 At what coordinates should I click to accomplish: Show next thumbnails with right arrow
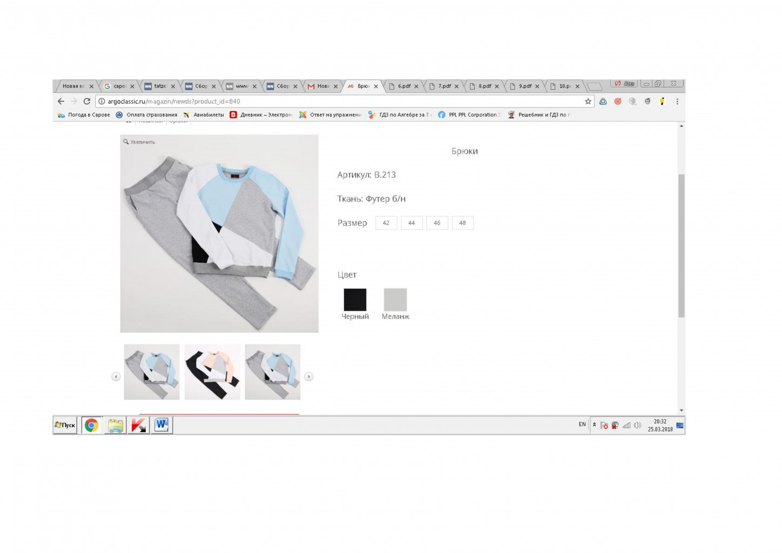tap(309, 376)
